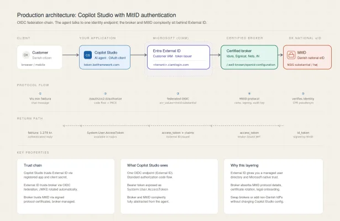Screen dimensions: 340x221
Task: Click the 'External ID-issued' caption
Action: tap(178, 136)
